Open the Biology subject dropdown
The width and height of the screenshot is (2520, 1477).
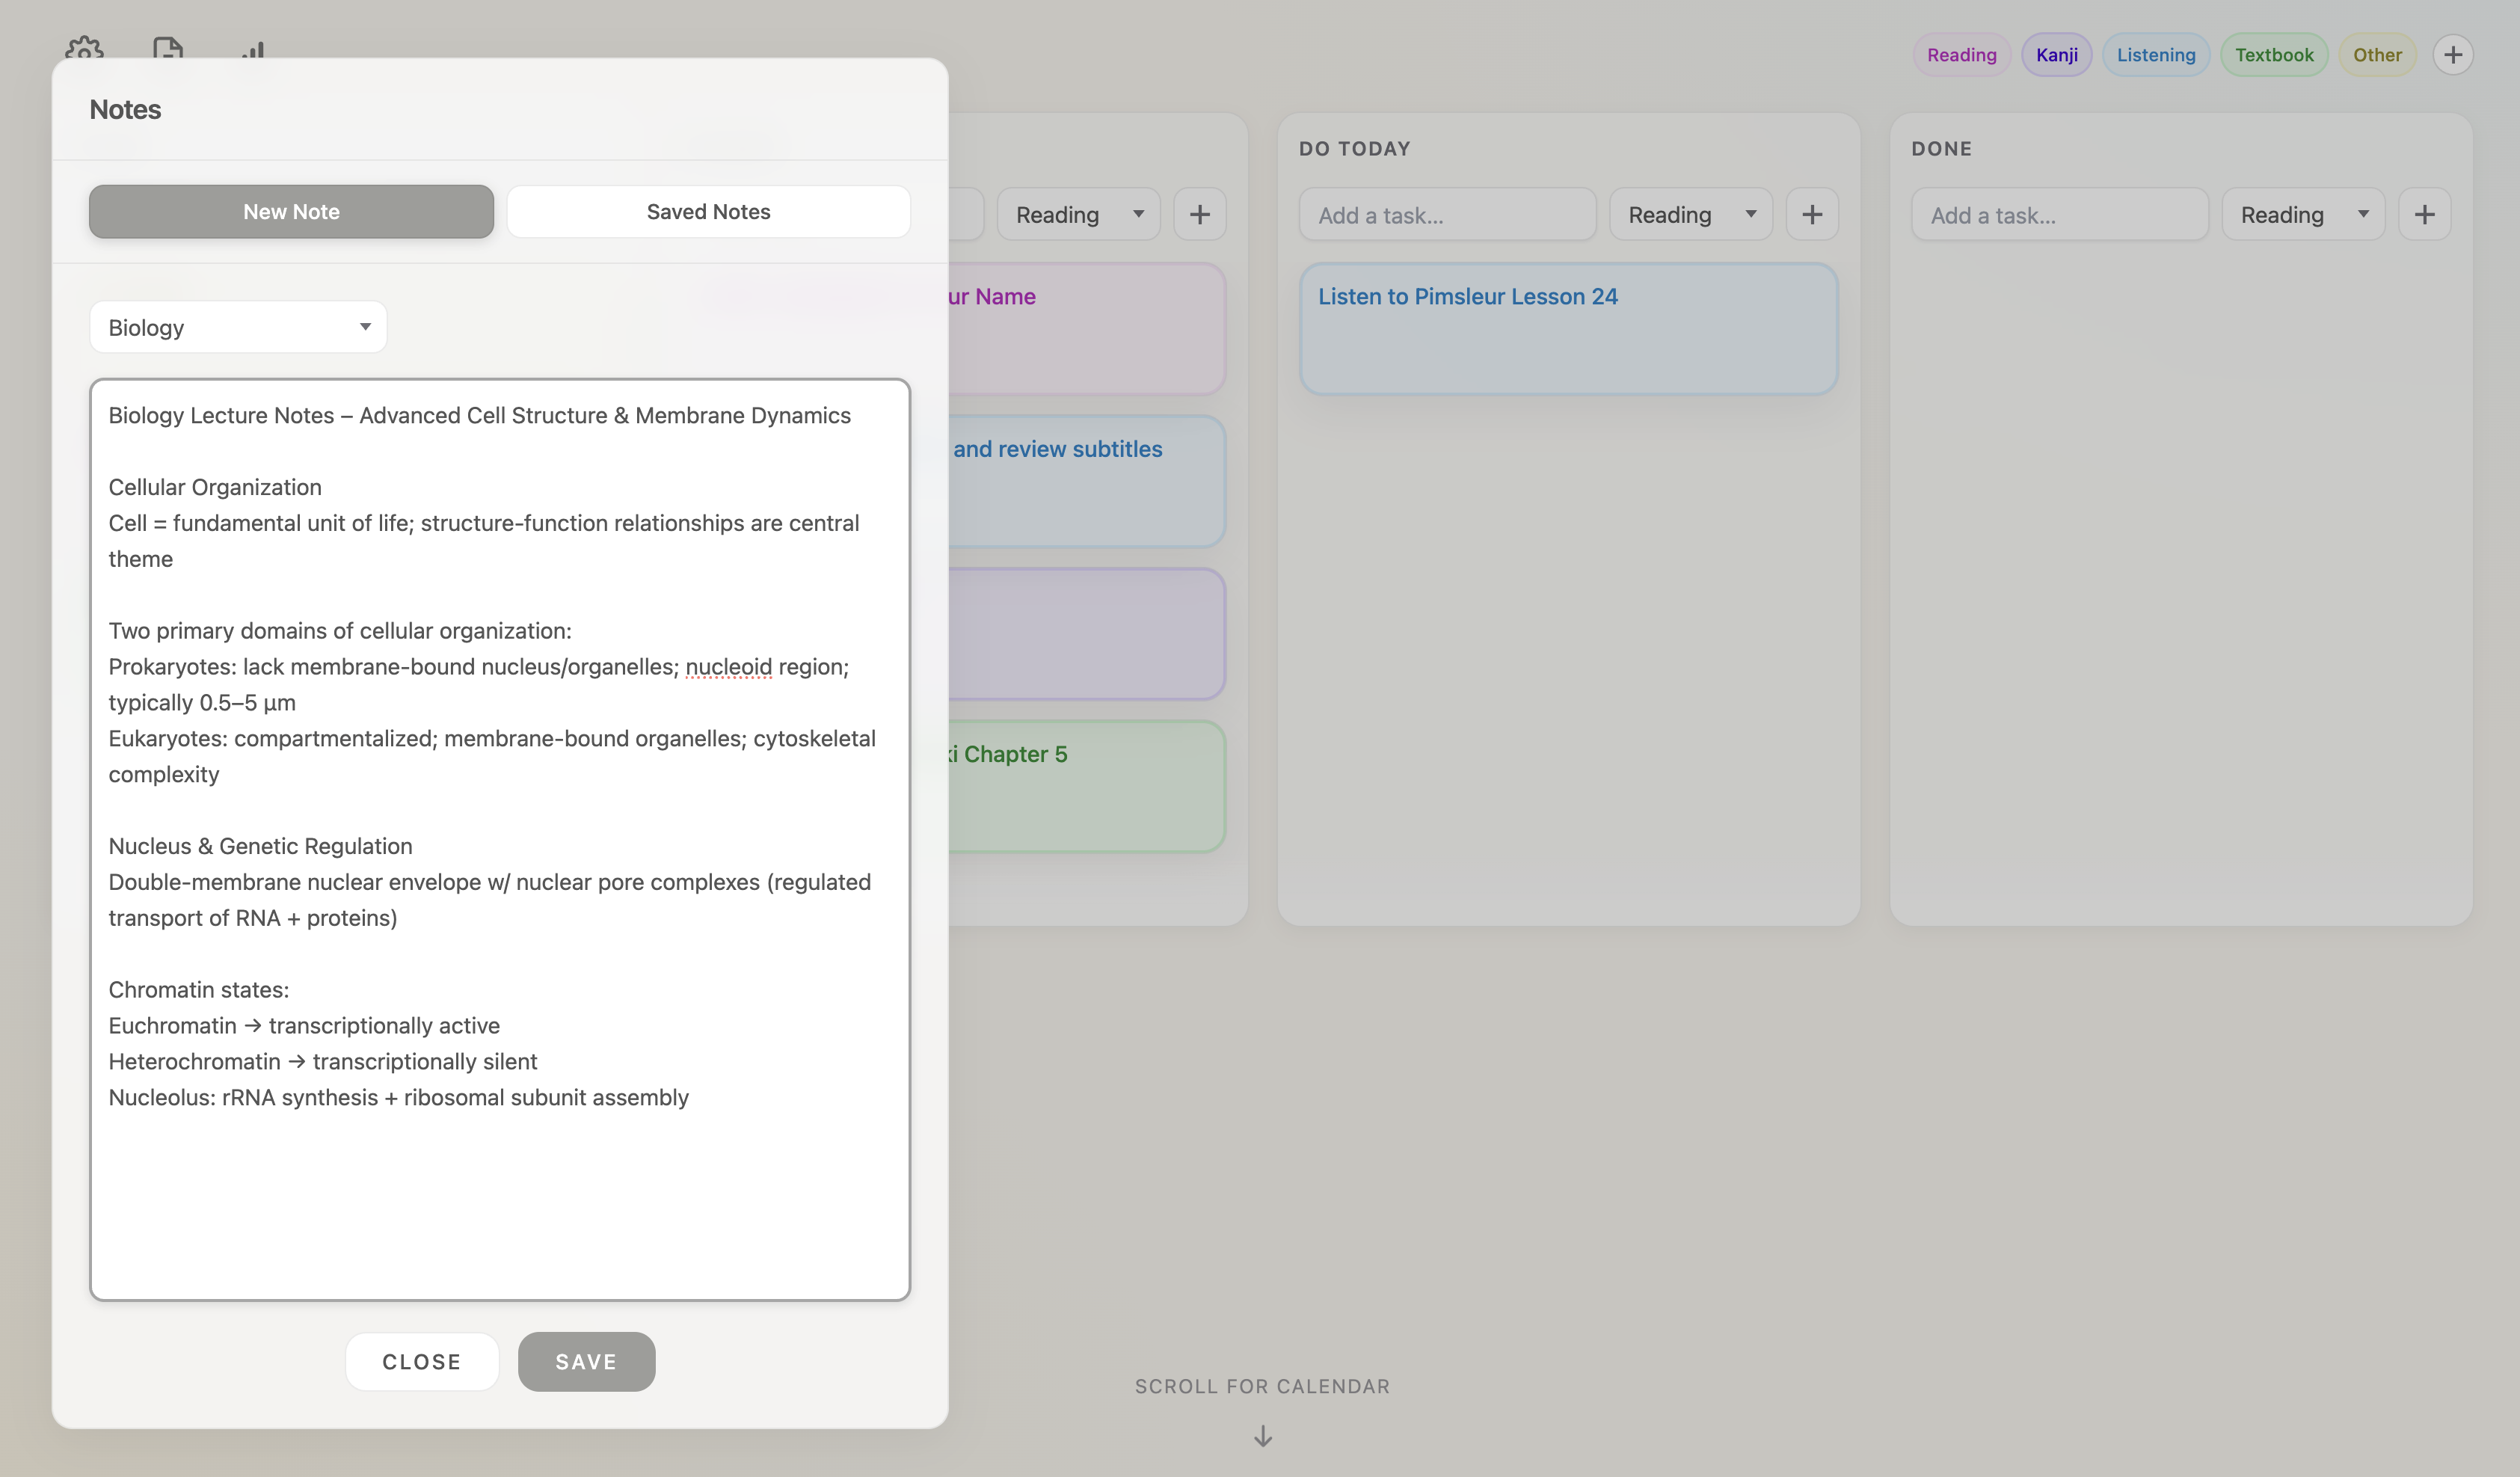pos(238,327)
